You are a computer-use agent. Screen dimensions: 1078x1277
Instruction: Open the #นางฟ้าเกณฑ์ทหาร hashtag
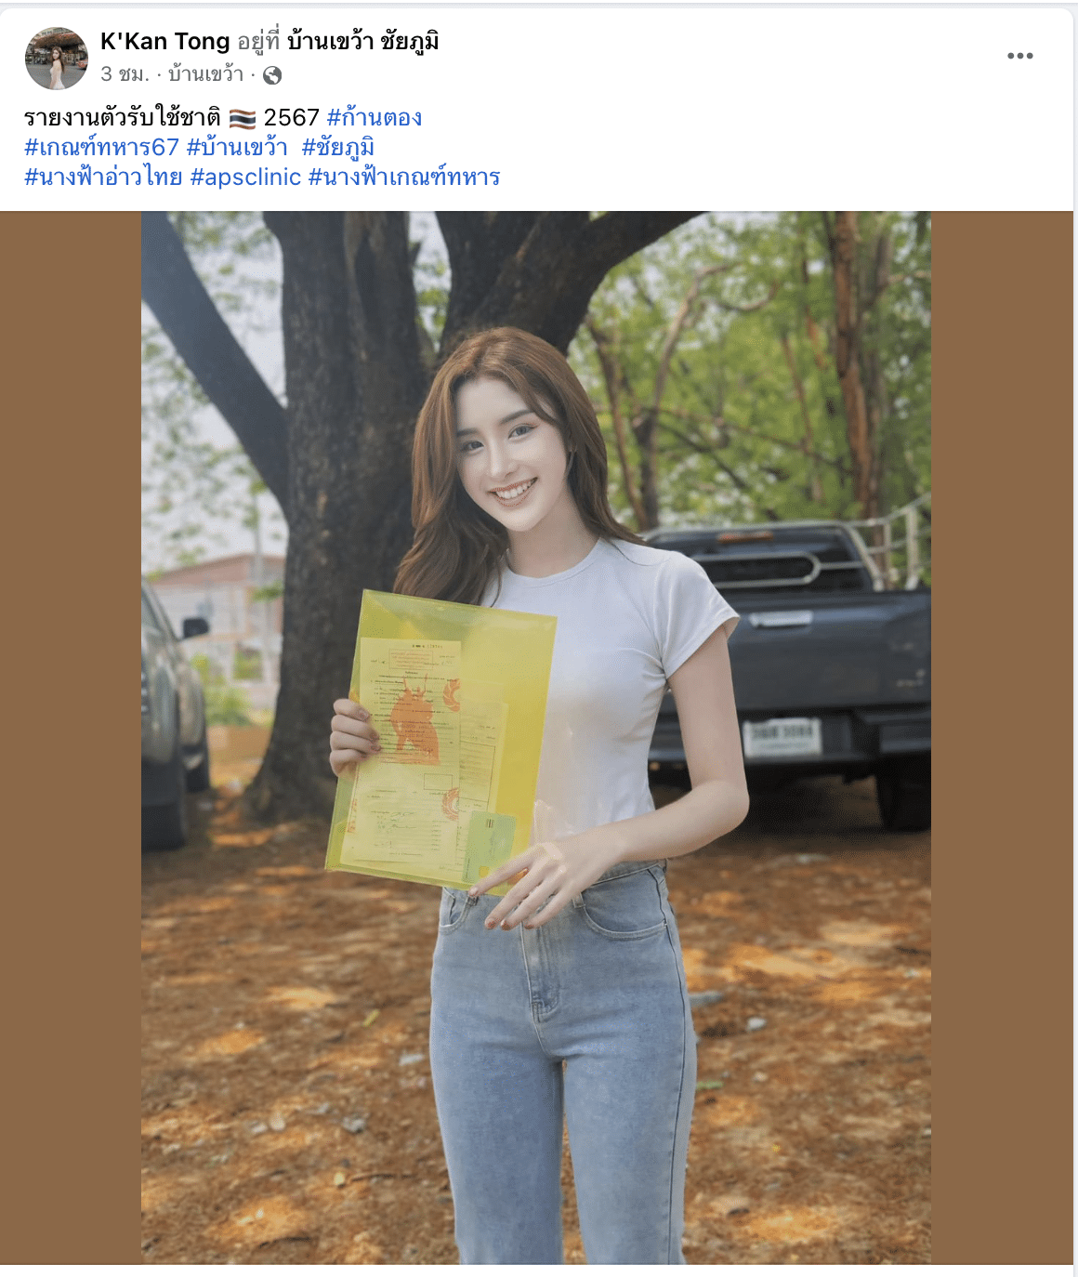(x=404, y=177)
